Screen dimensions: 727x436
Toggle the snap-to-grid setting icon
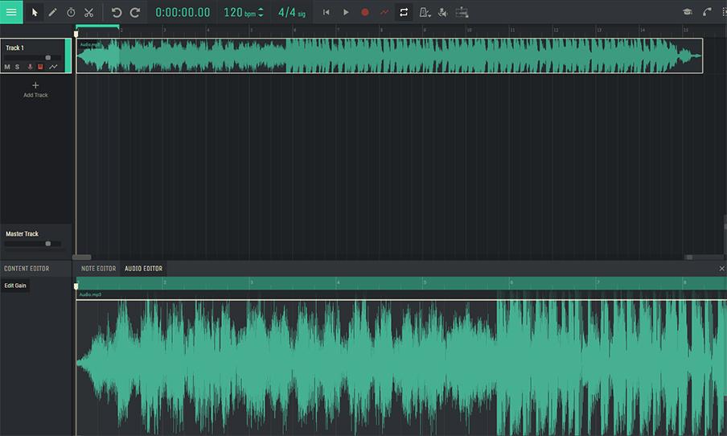[462, 13]
